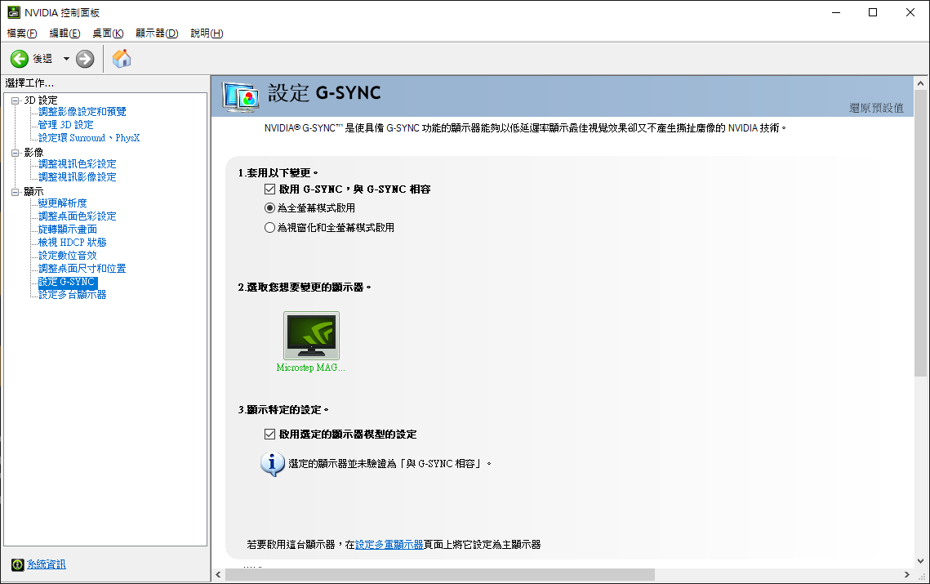Click 還原預設值 restore defaults link
Screen dimensions: 930x584
click(x=876, y=108)
